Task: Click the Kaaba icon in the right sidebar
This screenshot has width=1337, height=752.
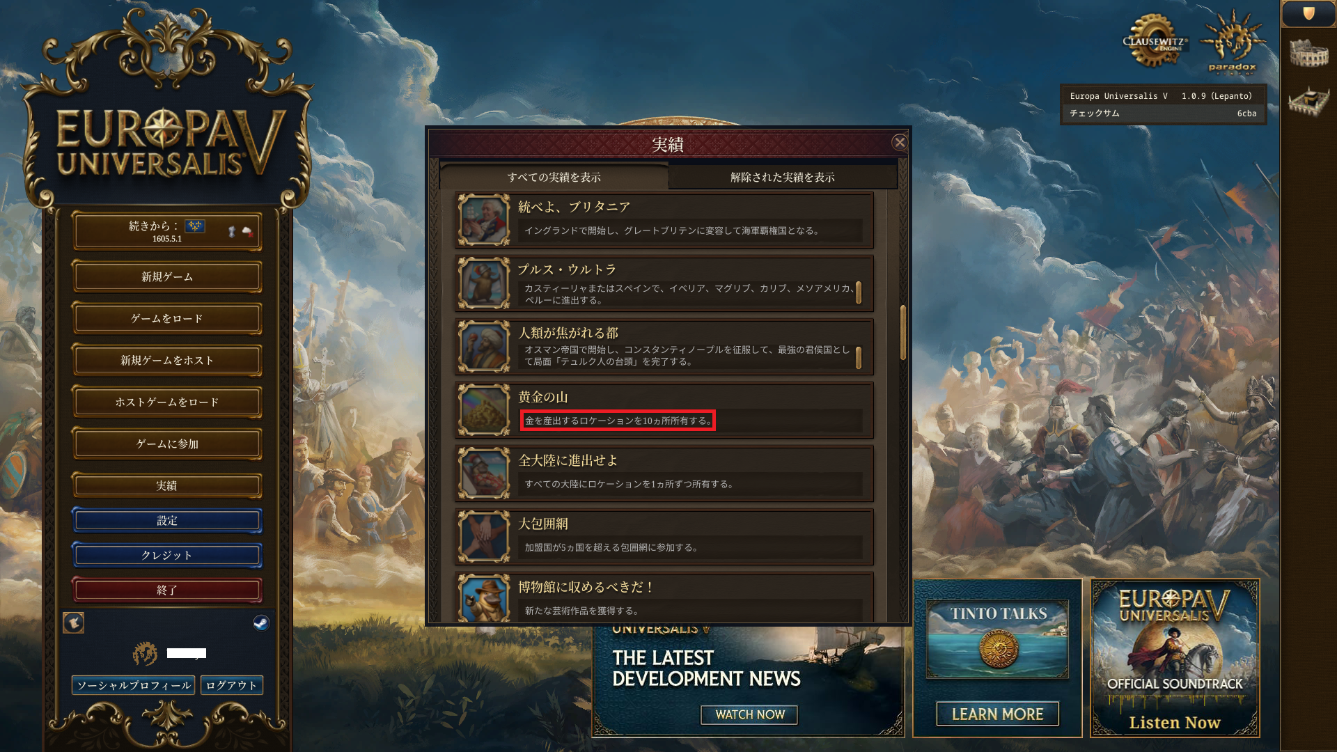Action: pyautogui.click(x=1308, y=100)
